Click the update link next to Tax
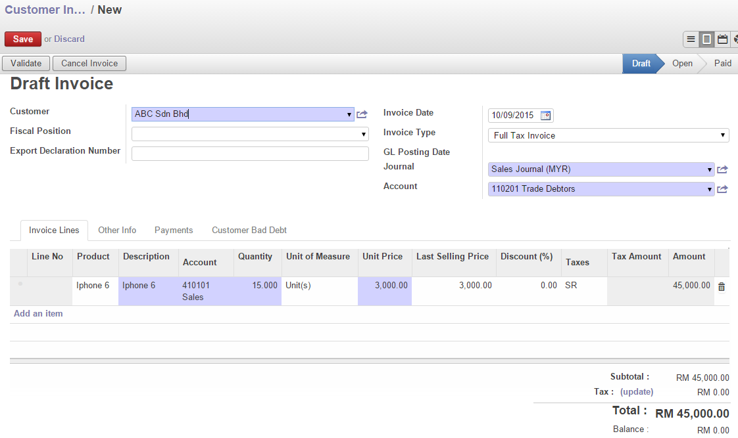This screenshot has width=738, height=438. (636, 391)
